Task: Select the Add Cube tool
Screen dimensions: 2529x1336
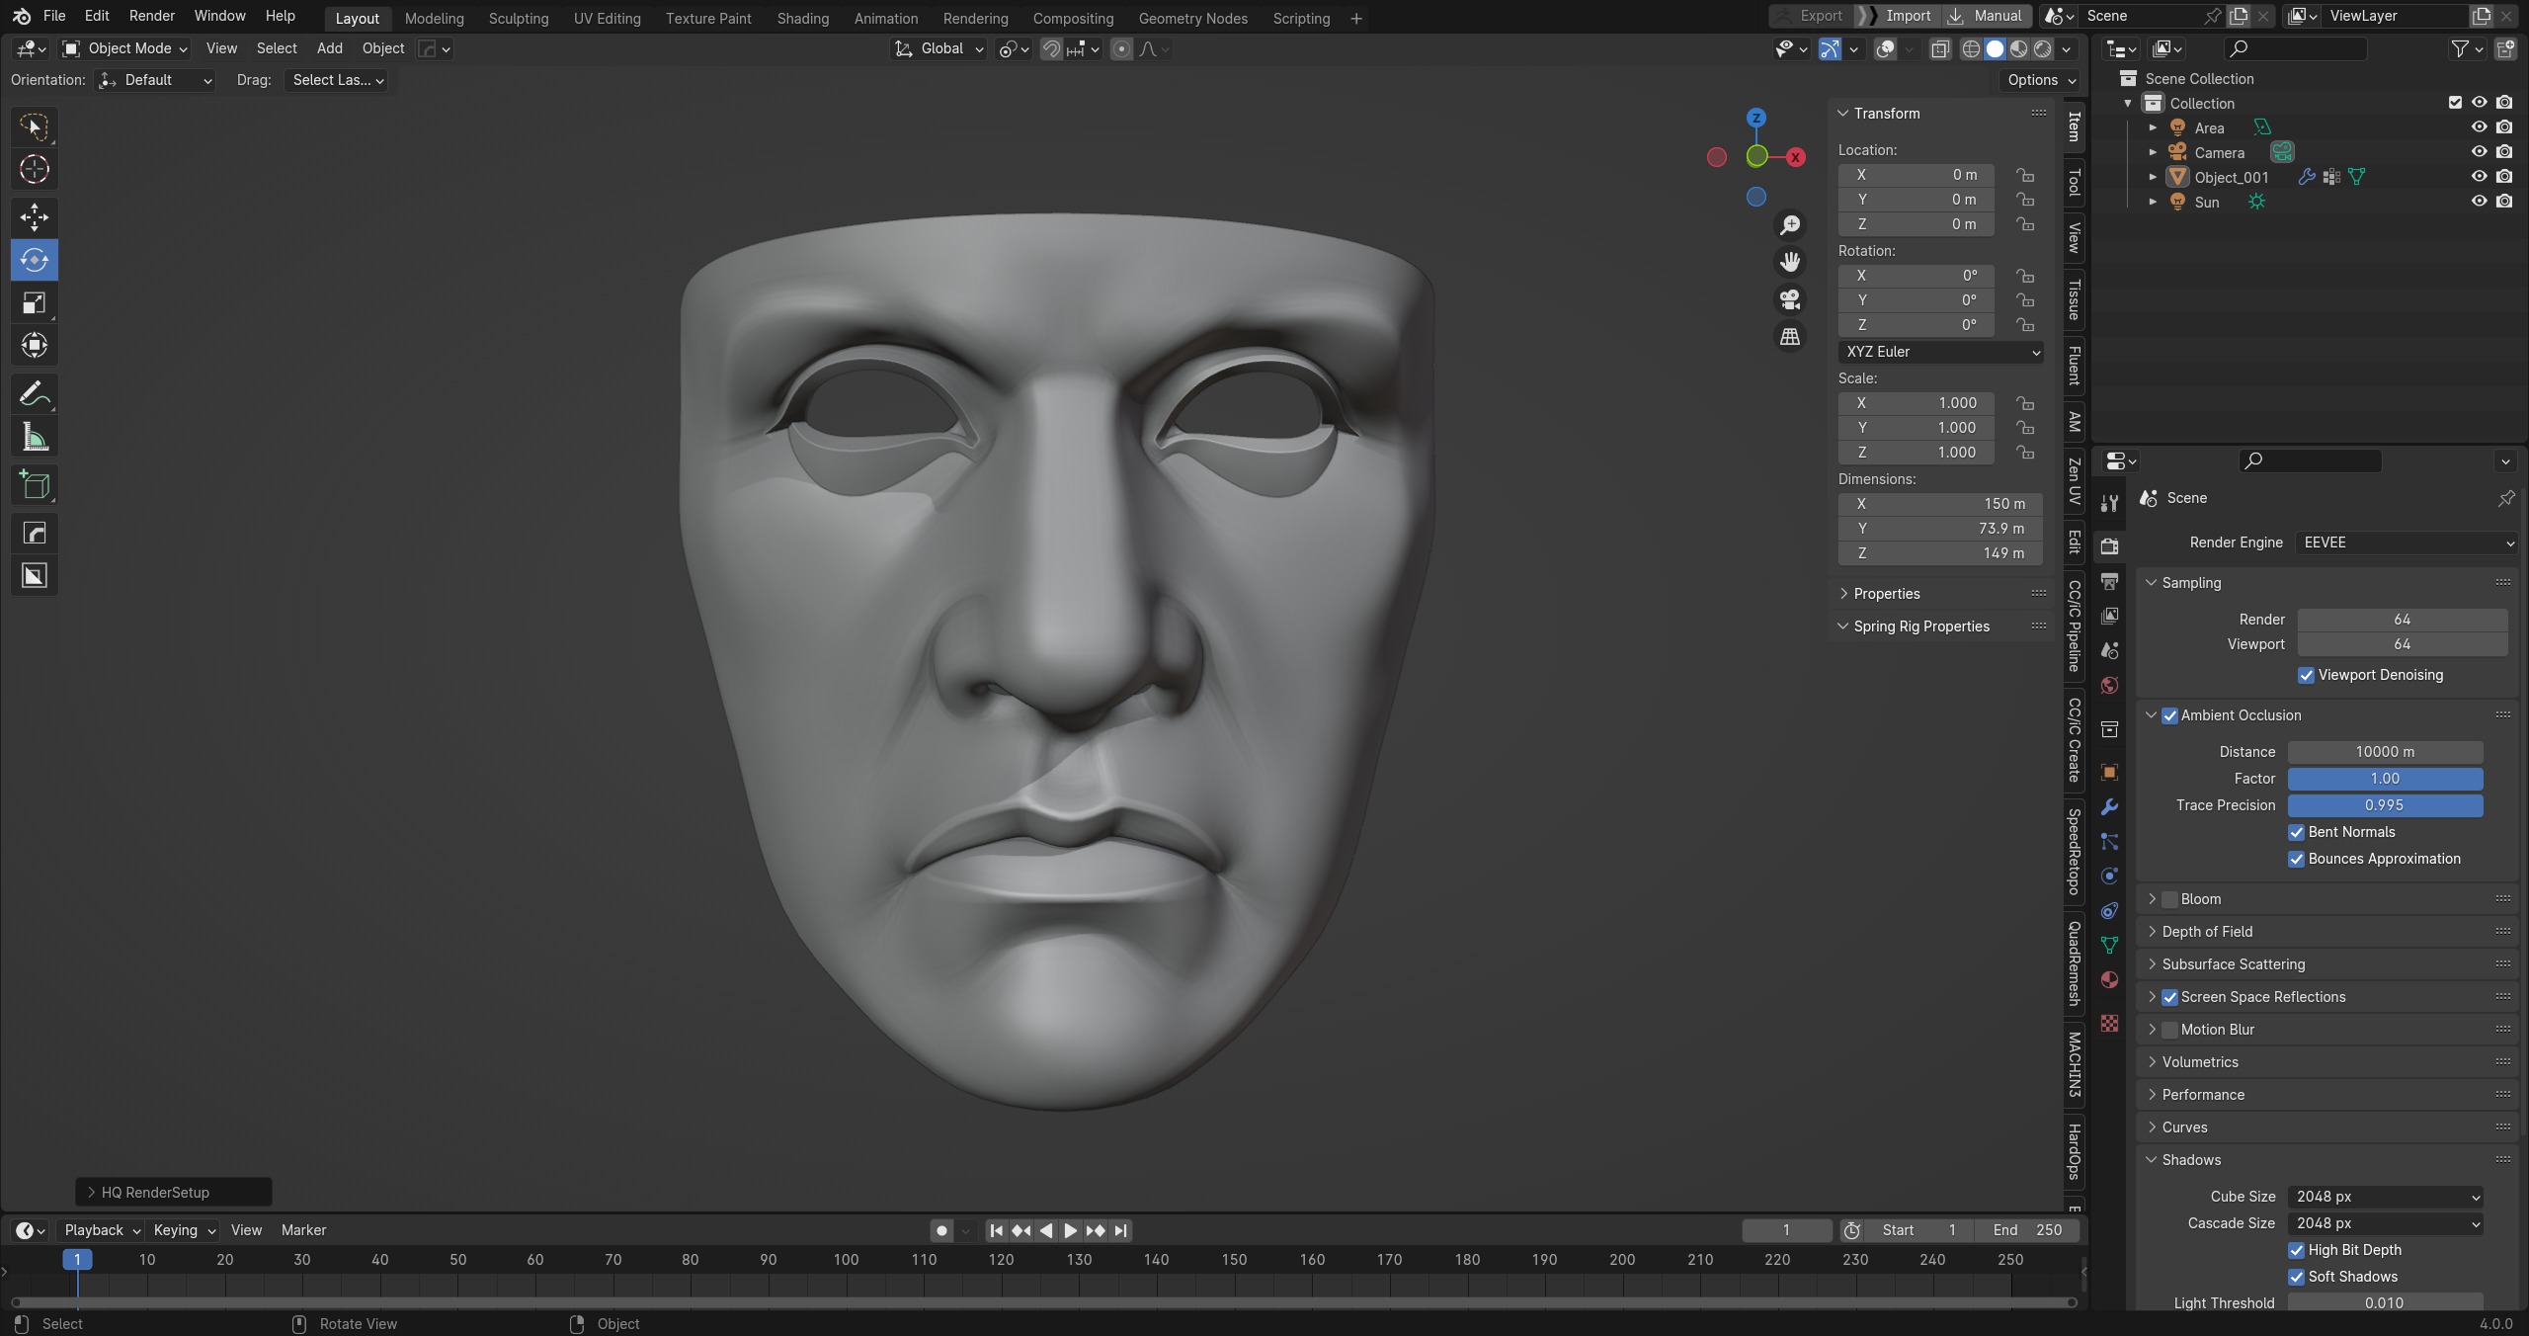Action: coord(35,485)
